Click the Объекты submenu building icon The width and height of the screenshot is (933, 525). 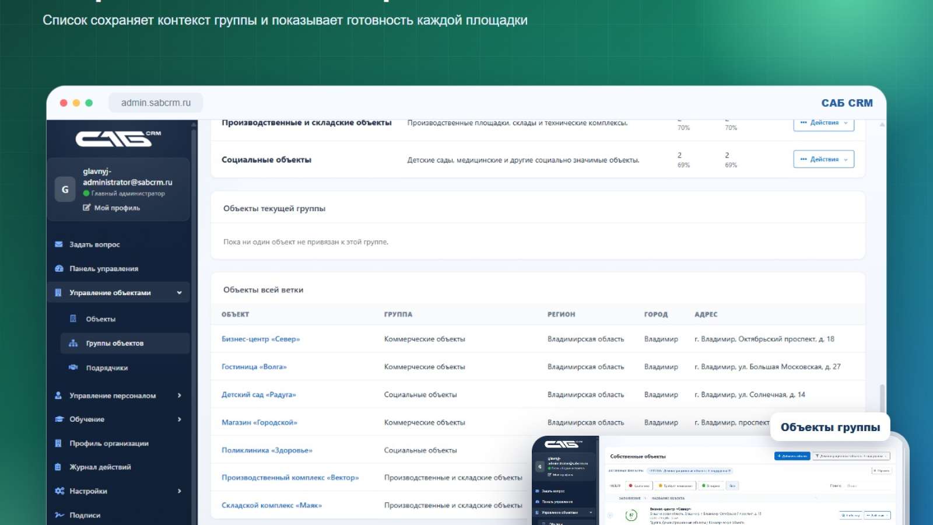(73, 318)
